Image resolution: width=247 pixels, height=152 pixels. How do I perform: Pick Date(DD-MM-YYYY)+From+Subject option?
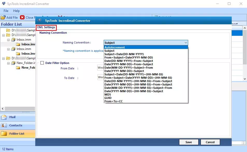(146, 61)
